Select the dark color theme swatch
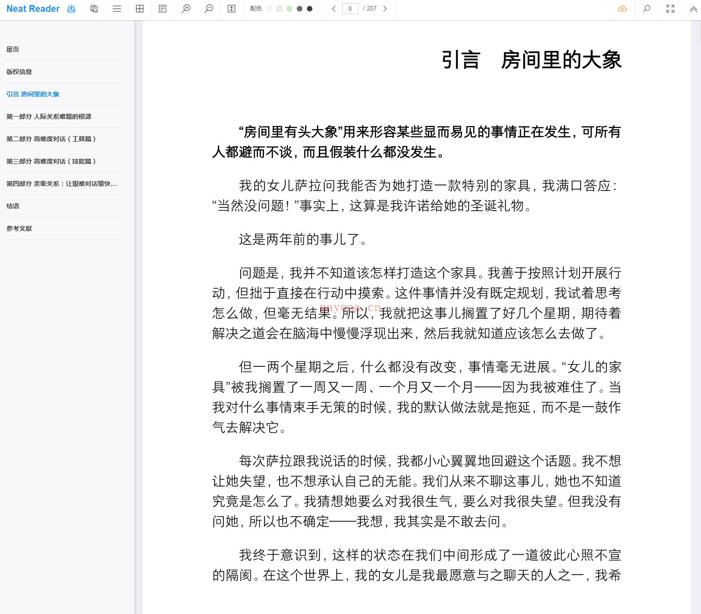This screenshot has height=614, width=701. pos(310,9)
